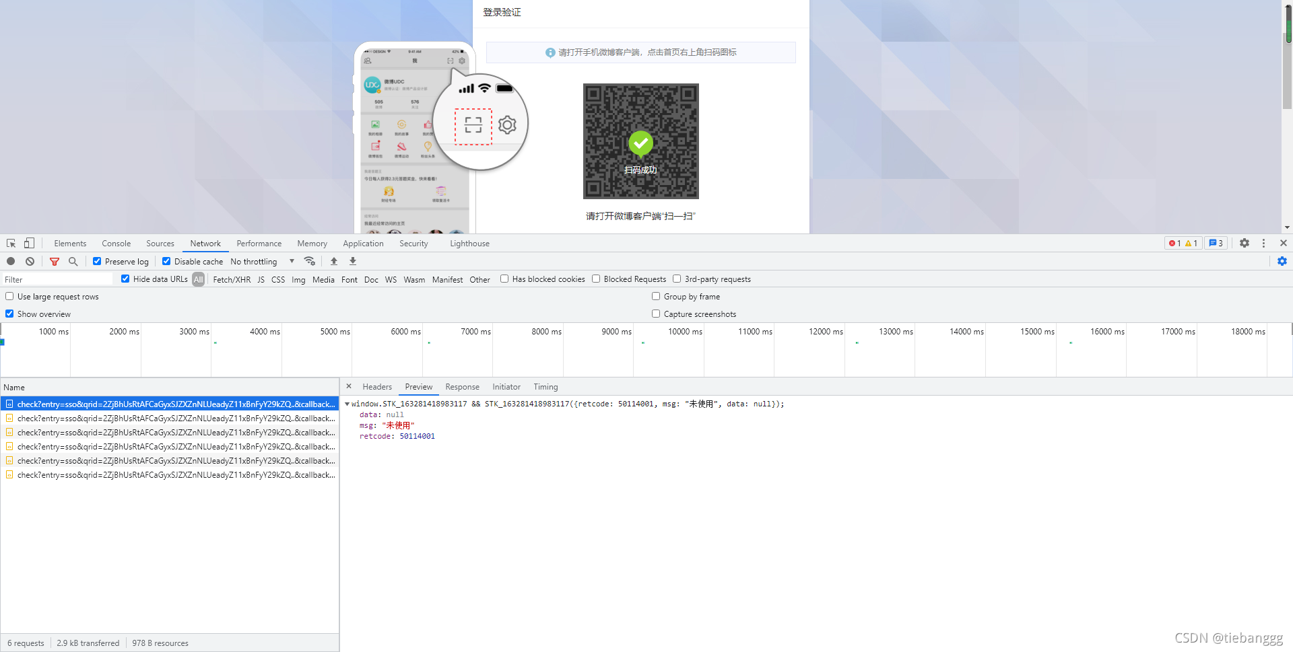The height and width of the screenshot is (652, 1293).
Task: Select the second check?entry=sso request row
Action: pos(170,419)
